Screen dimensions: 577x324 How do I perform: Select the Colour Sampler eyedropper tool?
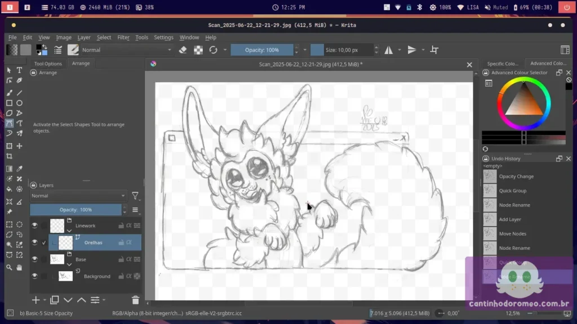coord(20,169)
